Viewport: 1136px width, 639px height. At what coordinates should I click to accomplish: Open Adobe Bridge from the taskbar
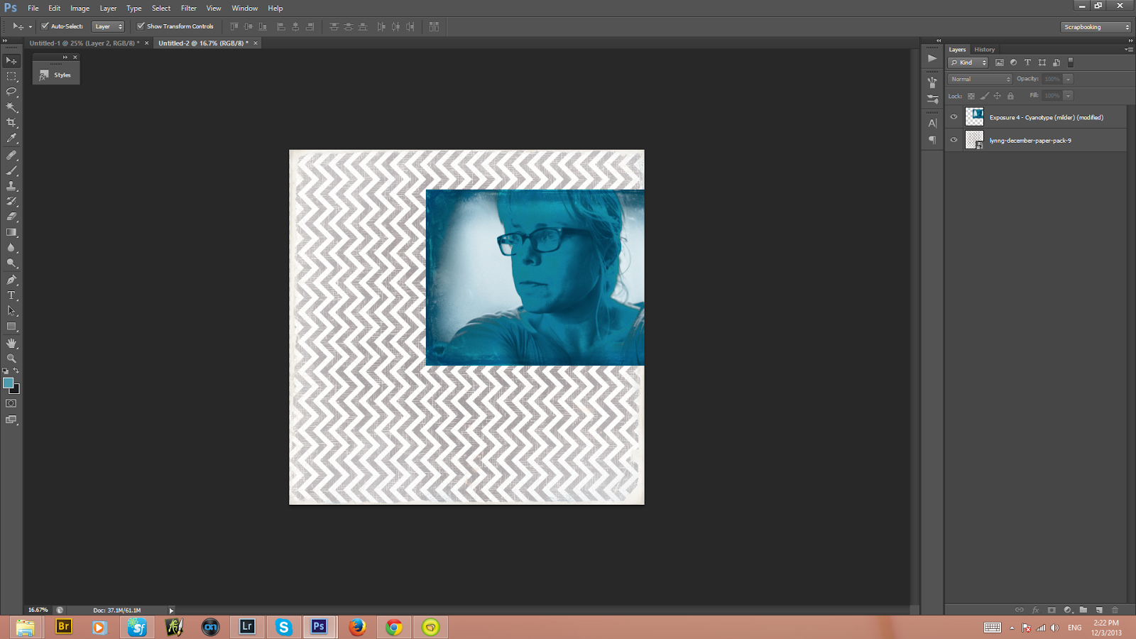pos(64,626)
